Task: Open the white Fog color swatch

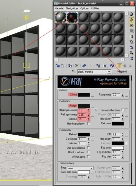Action: 118,148
